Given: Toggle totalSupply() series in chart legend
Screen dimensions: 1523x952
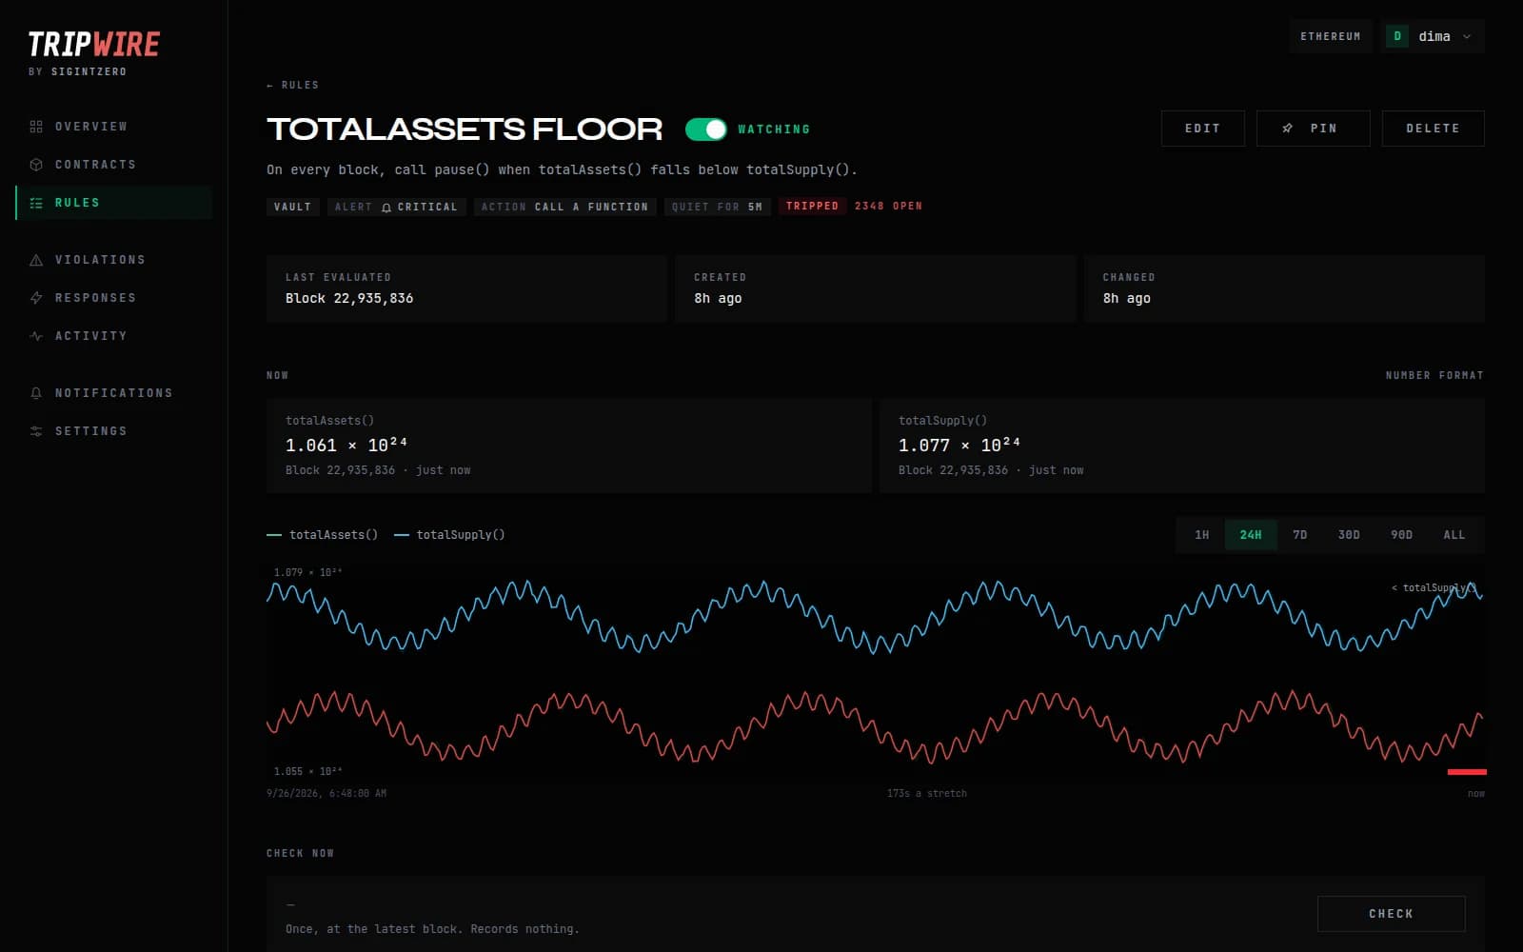Looking at the screenshot, I should (449, 535).
